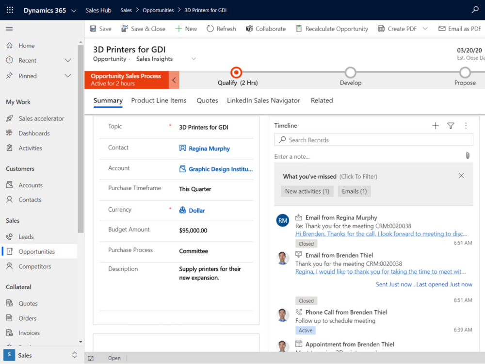The width and height of the screenshot is (485, 364).
Task: Create a new timeline record via plus icon
Action: click(435, 125)
